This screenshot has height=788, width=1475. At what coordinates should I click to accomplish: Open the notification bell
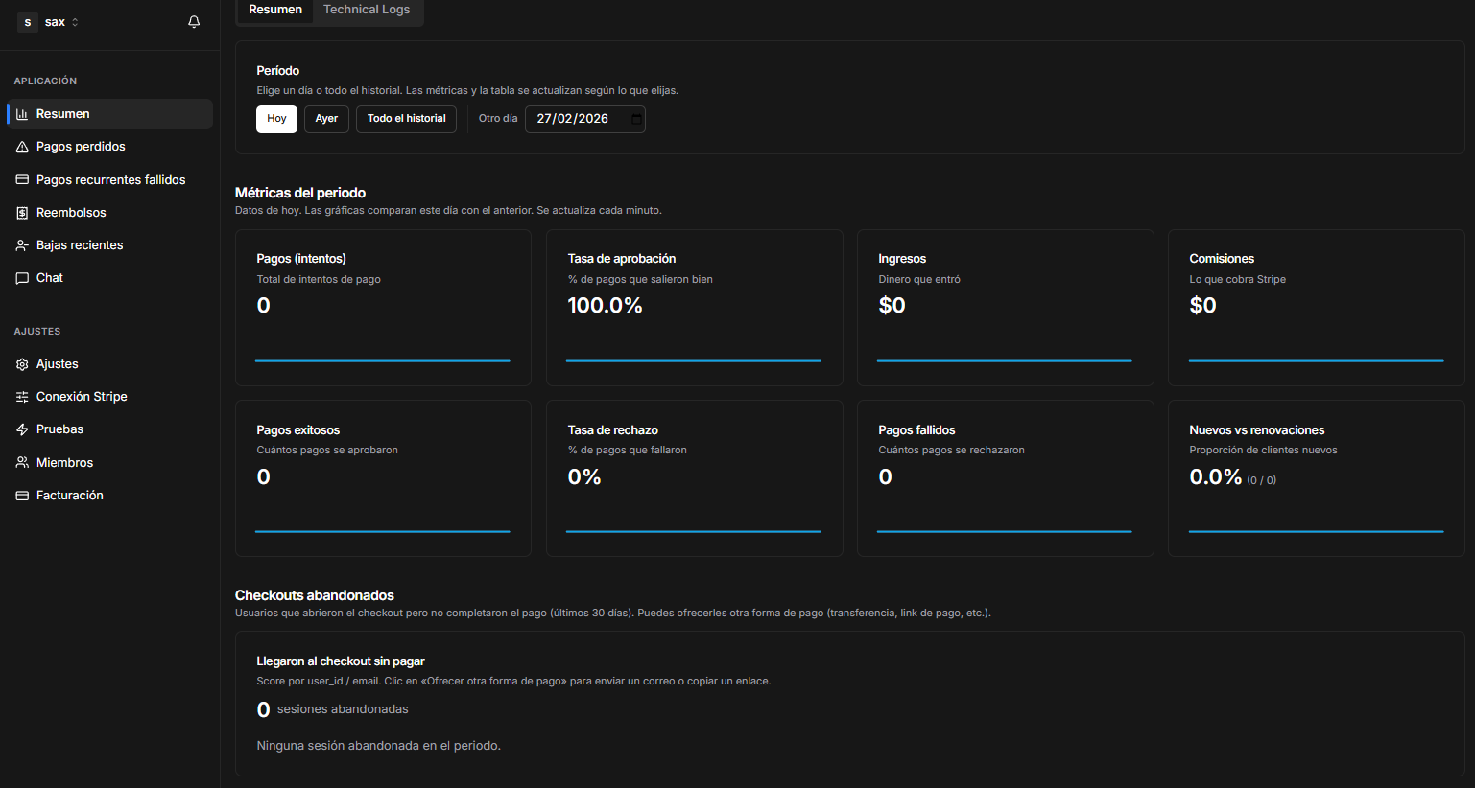(193, 21)
